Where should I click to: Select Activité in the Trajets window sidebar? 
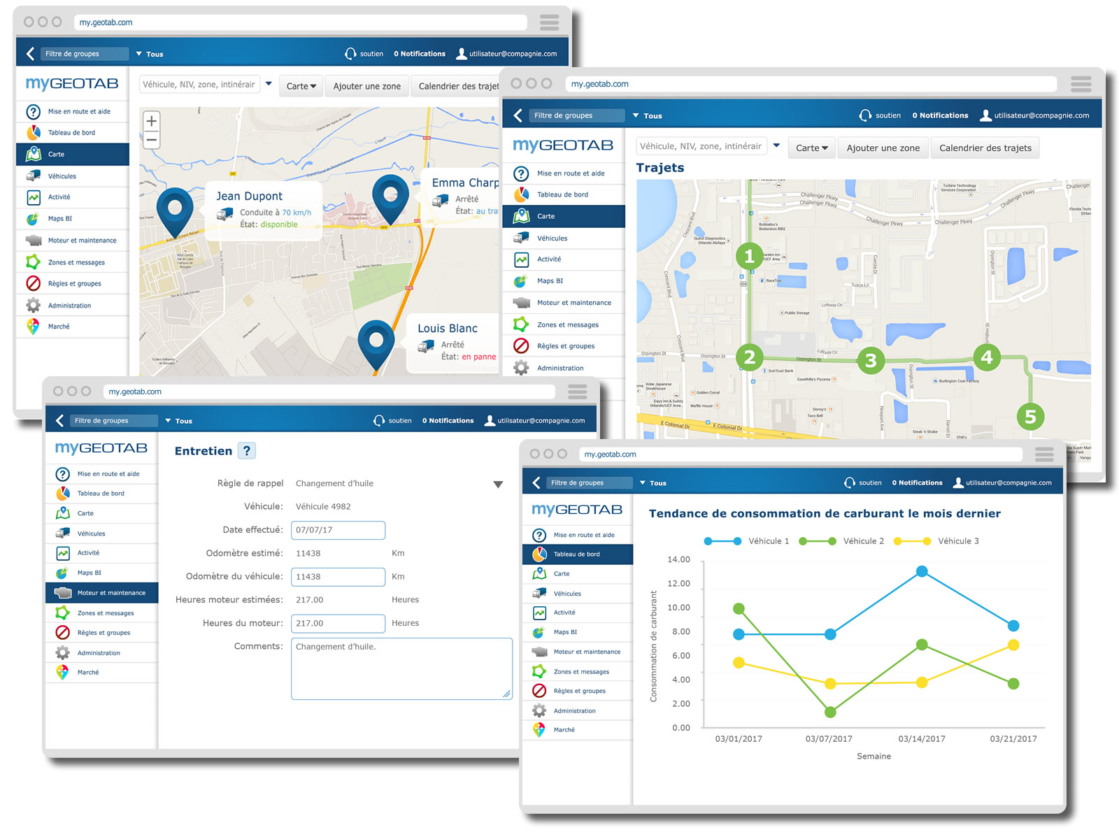coord(564,259)
